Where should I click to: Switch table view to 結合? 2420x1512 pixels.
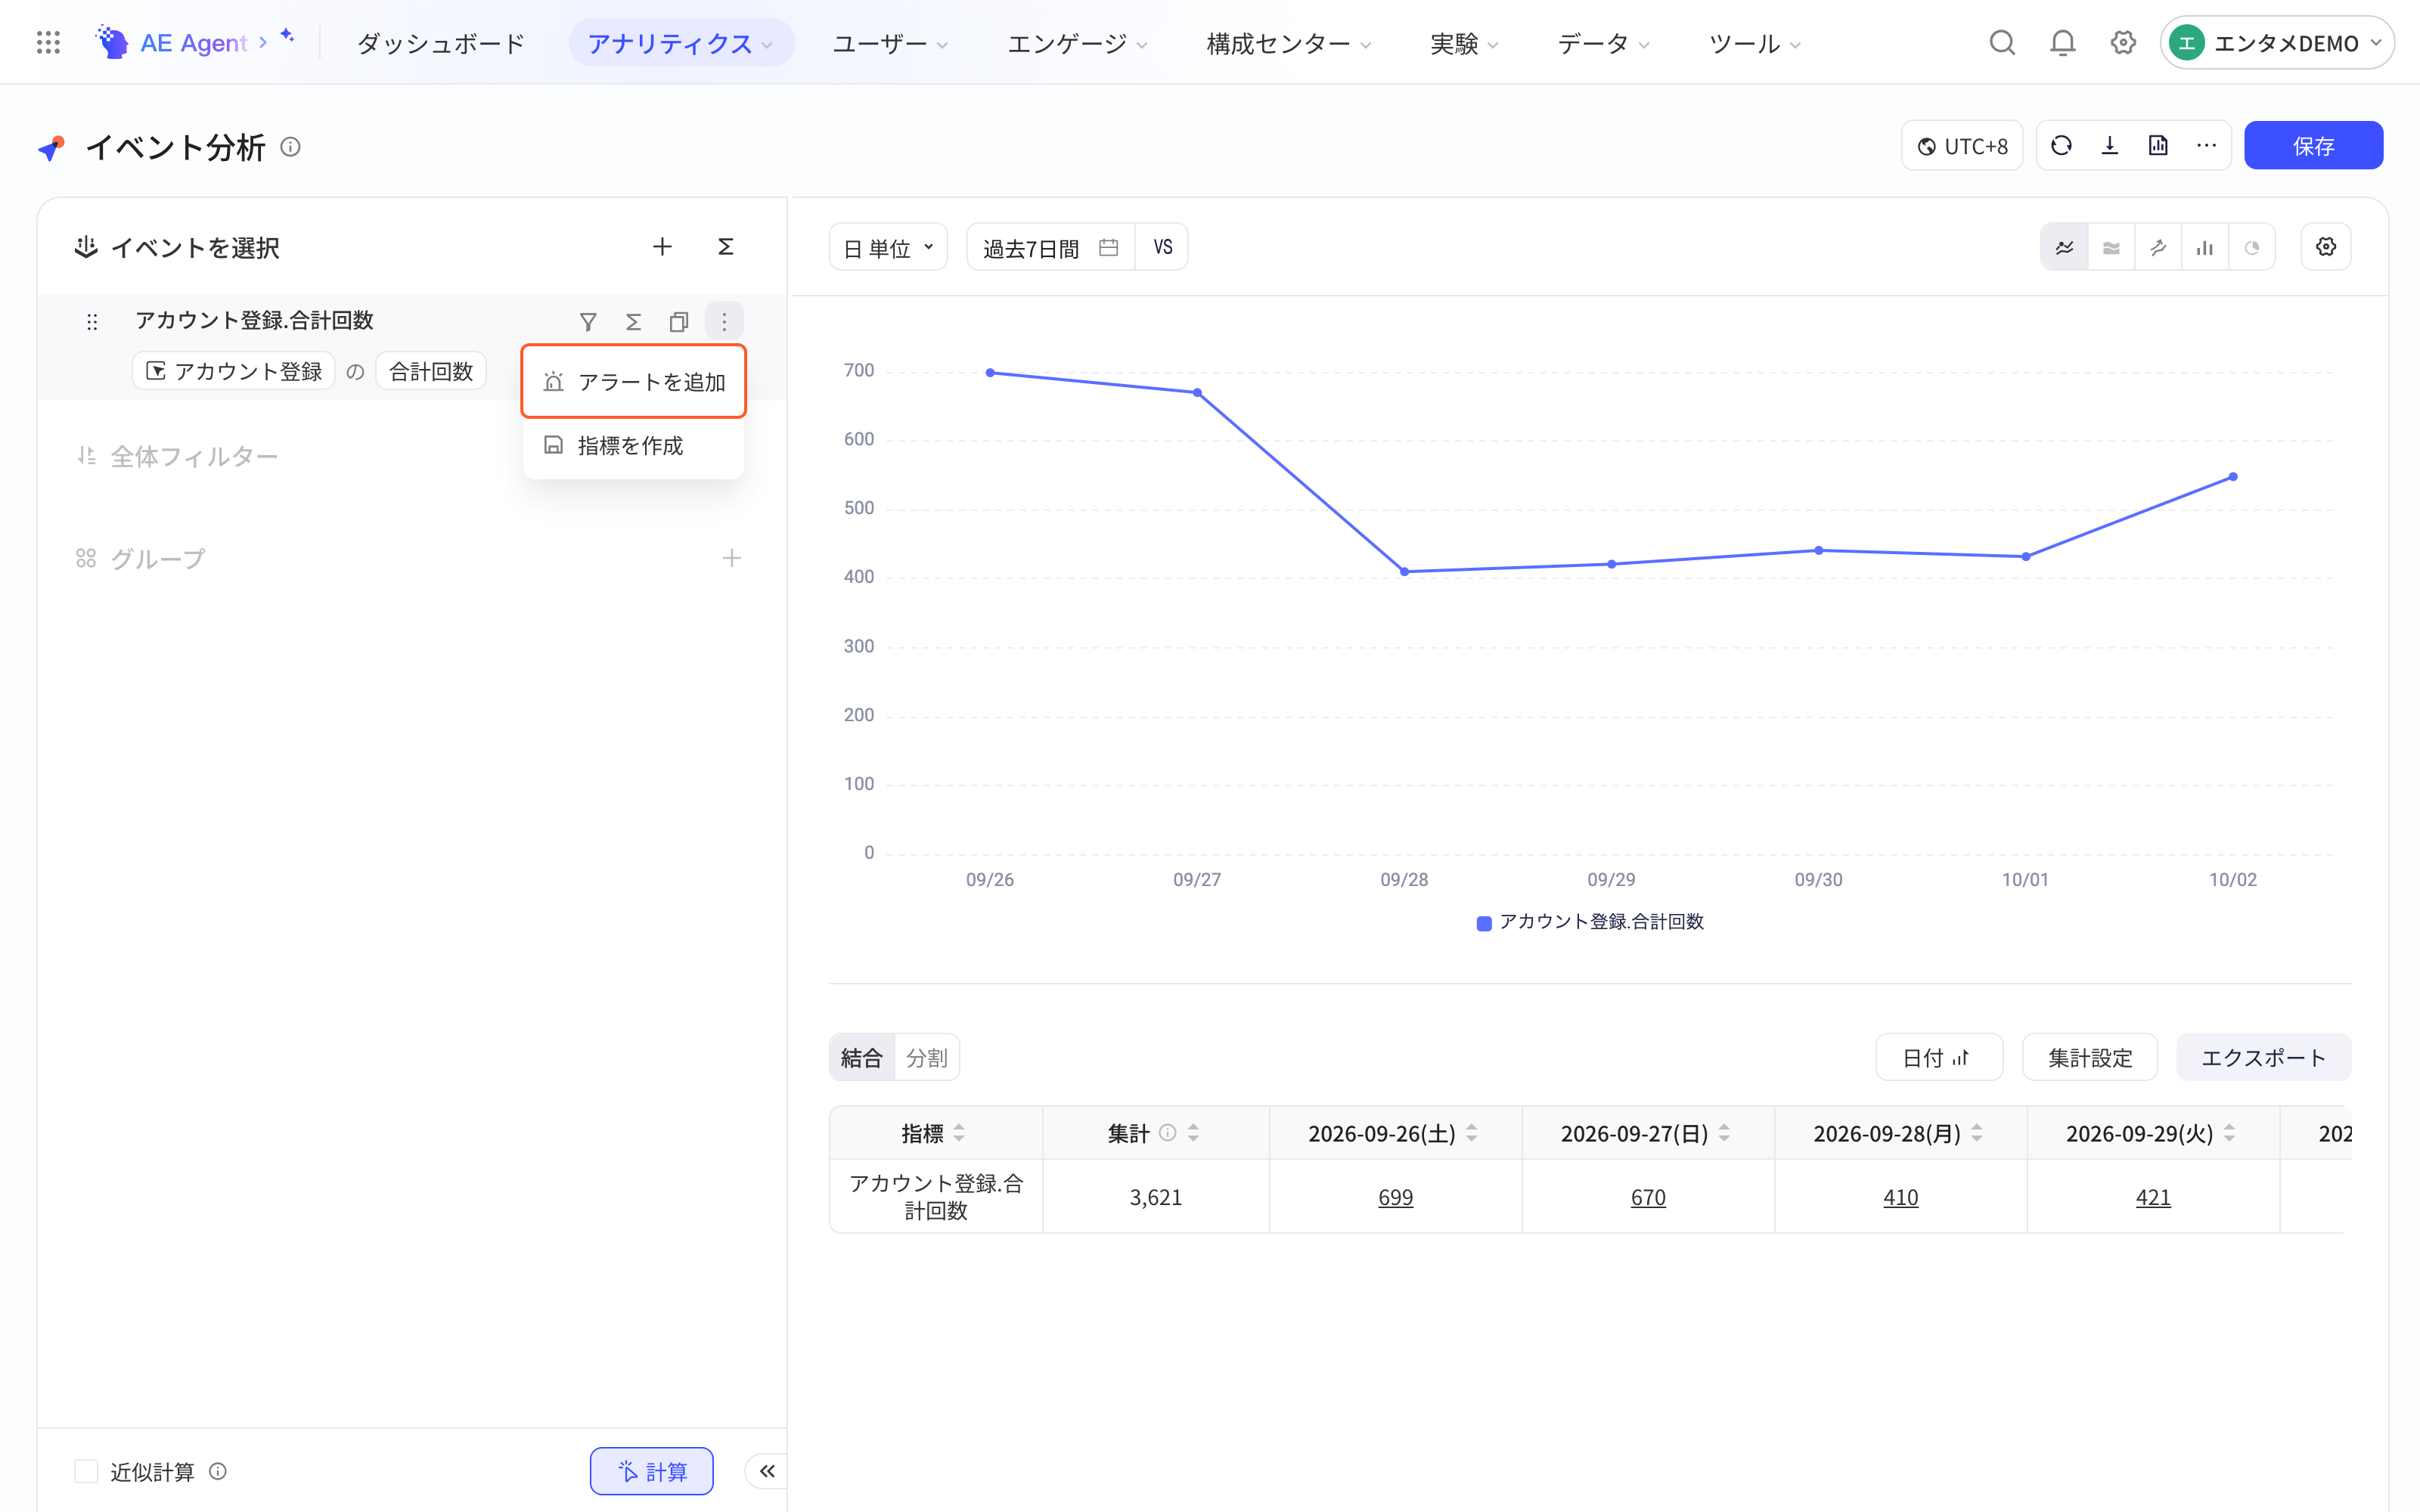pyautogui.click(x=862, y=1057)
